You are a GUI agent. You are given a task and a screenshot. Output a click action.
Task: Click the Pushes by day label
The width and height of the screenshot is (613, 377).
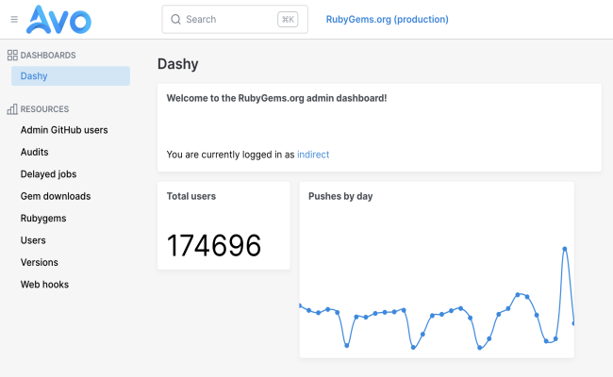(x=340, y=196)
